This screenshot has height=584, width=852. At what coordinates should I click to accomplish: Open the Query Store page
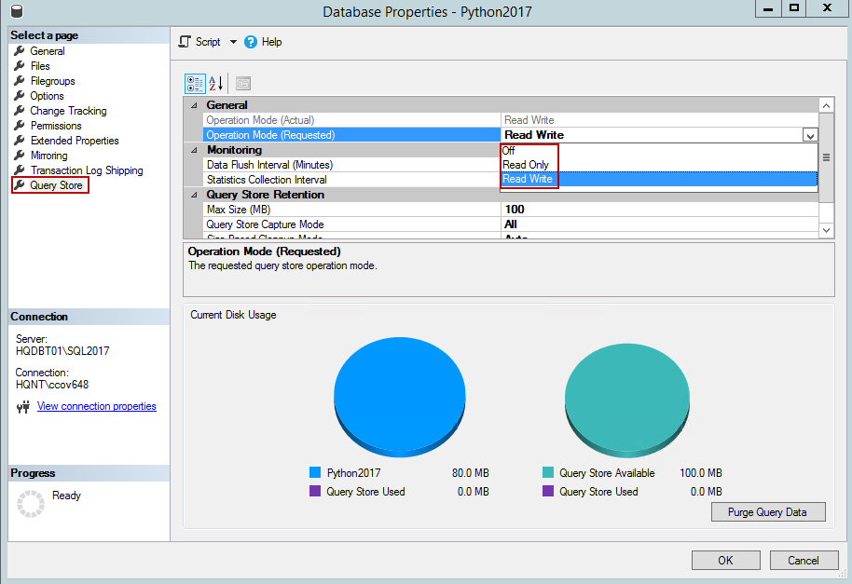click(56, 185)
